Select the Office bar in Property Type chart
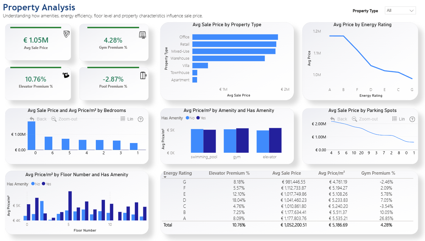 pos(235,37)
